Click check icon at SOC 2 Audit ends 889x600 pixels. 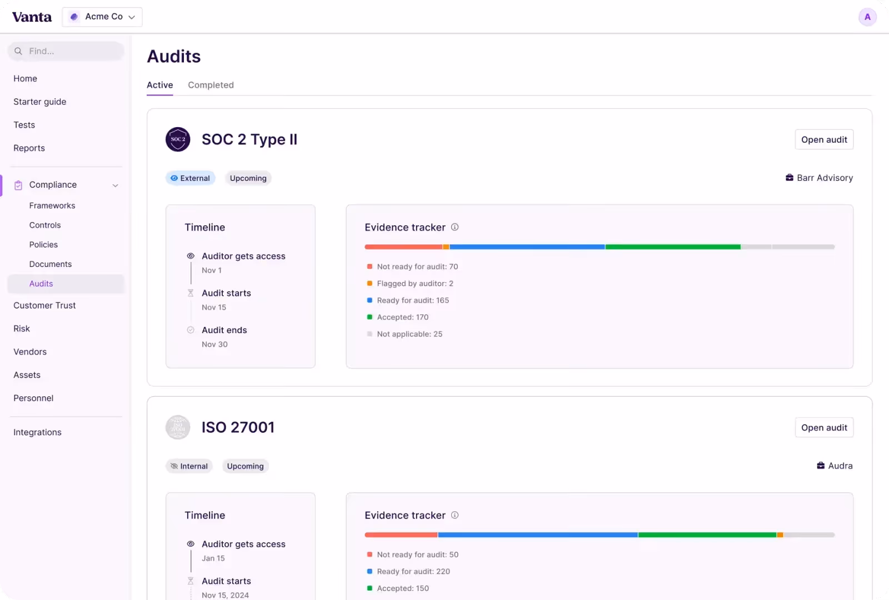click(x=191, y=330)
